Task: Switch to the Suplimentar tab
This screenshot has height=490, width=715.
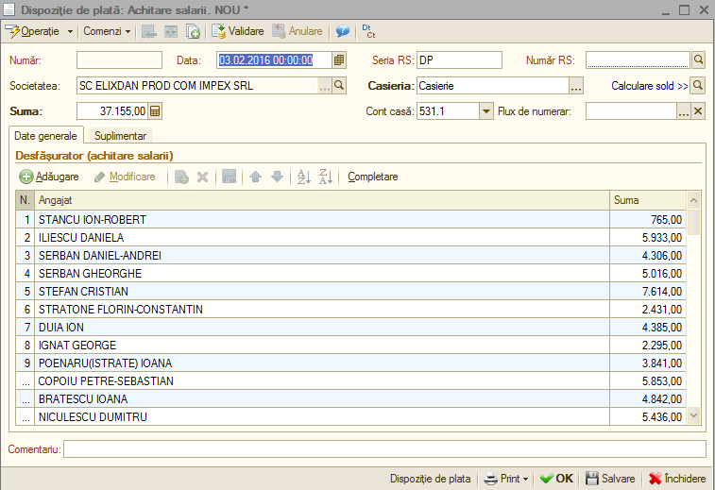Action: click(120, 136)
